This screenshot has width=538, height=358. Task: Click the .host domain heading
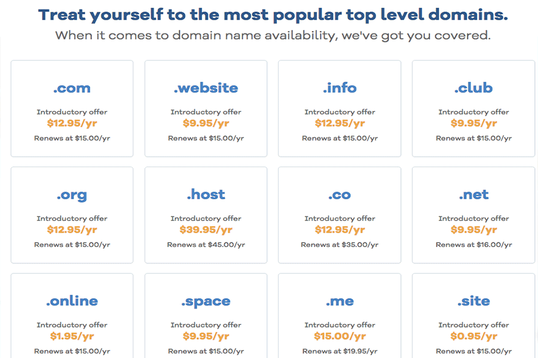(206, 195)
